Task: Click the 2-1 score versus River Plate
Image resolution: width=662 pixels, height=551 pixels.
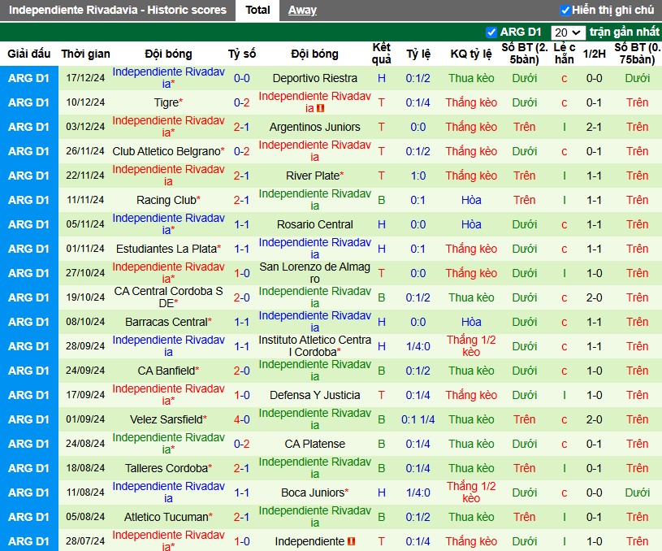Action: pos(241,176)
